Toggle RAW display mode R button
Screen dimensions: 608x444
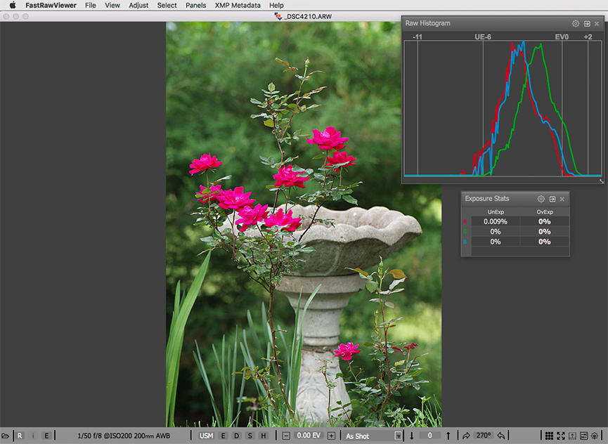(20, 436)
